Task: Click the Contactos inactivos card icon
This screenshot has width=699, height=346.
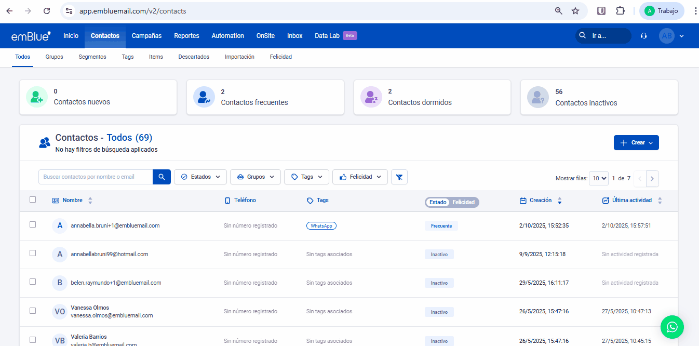Action: click(x=538, y=97)
